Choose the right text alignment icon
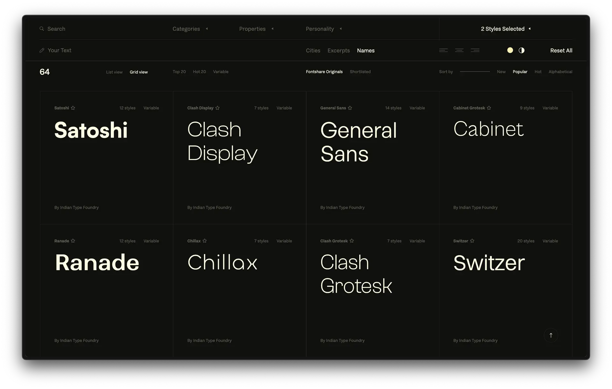 475,50
